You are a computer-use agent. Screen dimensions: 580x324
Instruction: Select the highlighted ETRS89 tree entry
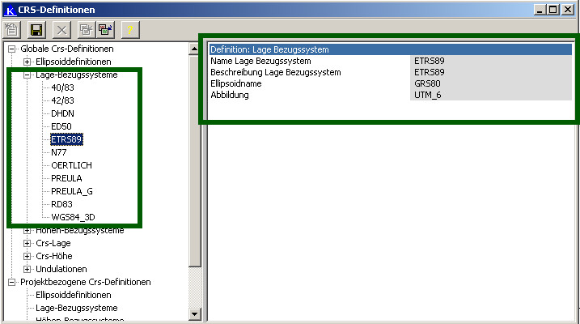click(66, 139)
